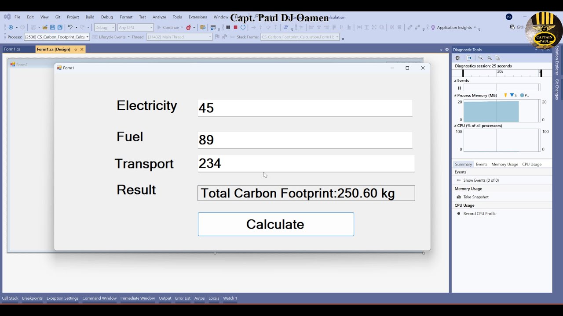Click Show Events (0 of 0) link
The width and height of the screenshot is (563, 316).
point(481,180)
